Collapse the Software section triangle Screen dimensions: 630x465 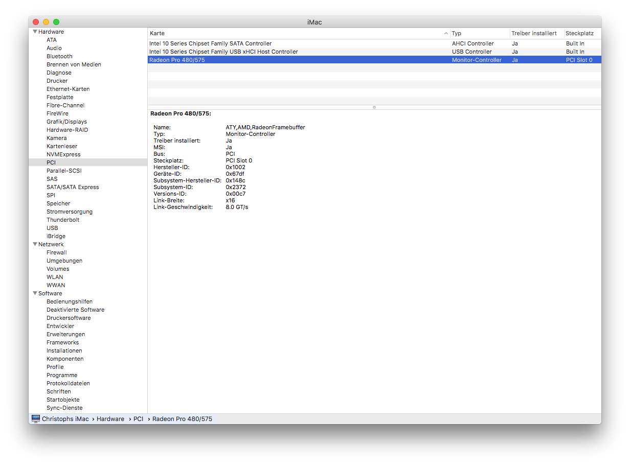[35, 293]
